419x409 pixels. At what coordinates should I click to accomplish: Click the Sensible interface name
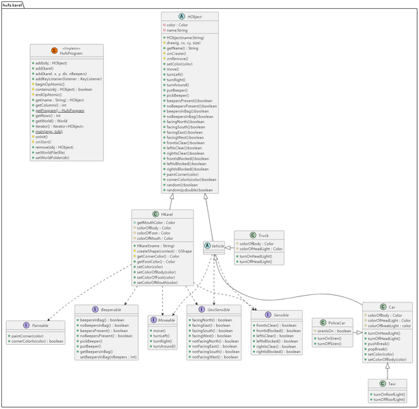click(x=281, y=315)
